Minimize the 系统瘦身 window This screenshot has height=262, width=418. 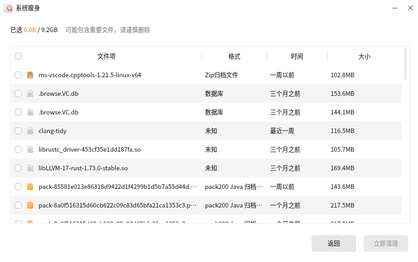pos(394,8)
